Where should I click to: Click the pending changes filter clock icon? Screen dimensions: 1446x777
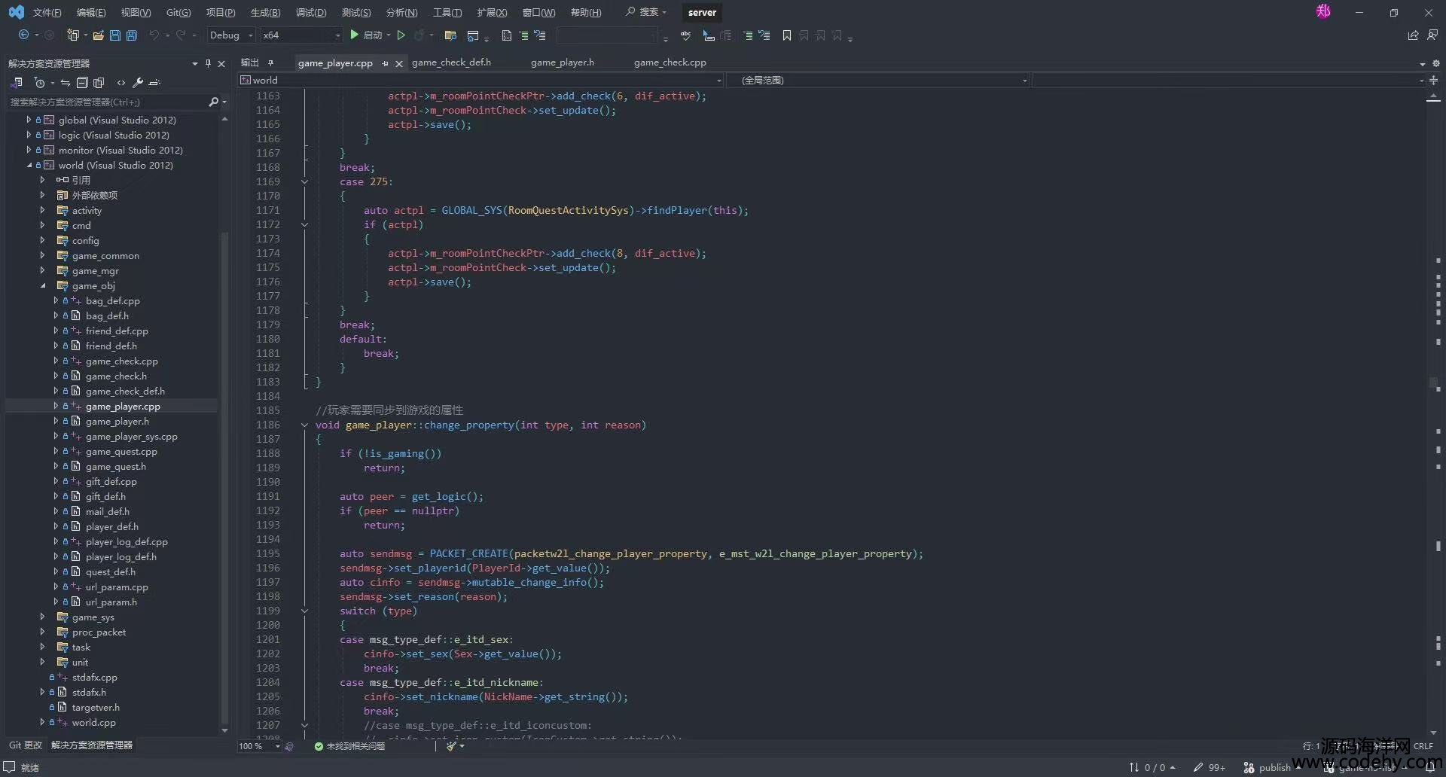pos(40,83)
